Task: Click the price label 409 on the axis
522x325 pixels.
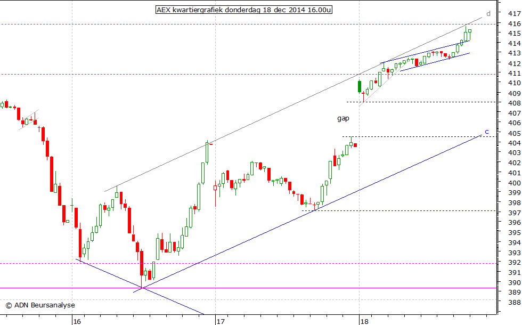Action: click(x=515, y=94)
